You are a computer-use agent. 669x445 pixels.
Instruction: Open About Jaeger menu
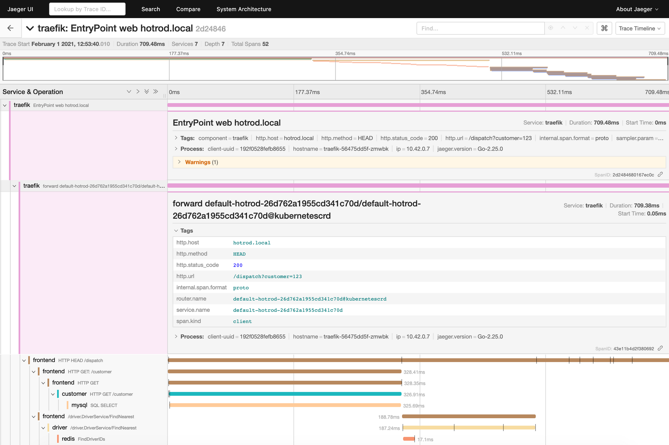(x=637, y=9)
